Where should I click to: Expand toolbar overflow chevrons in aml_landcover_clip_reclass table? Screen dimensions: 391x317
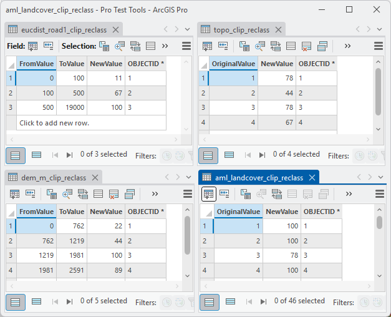[349, 194]
